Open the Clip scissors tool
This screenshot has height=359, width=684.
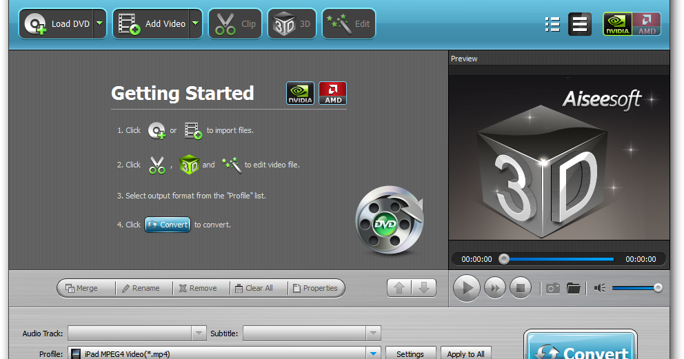pyautogui.click(x=235, y=24)
